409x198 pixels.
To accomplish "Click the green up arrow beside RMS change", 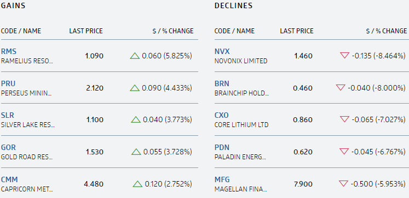I will coord(135,56).
